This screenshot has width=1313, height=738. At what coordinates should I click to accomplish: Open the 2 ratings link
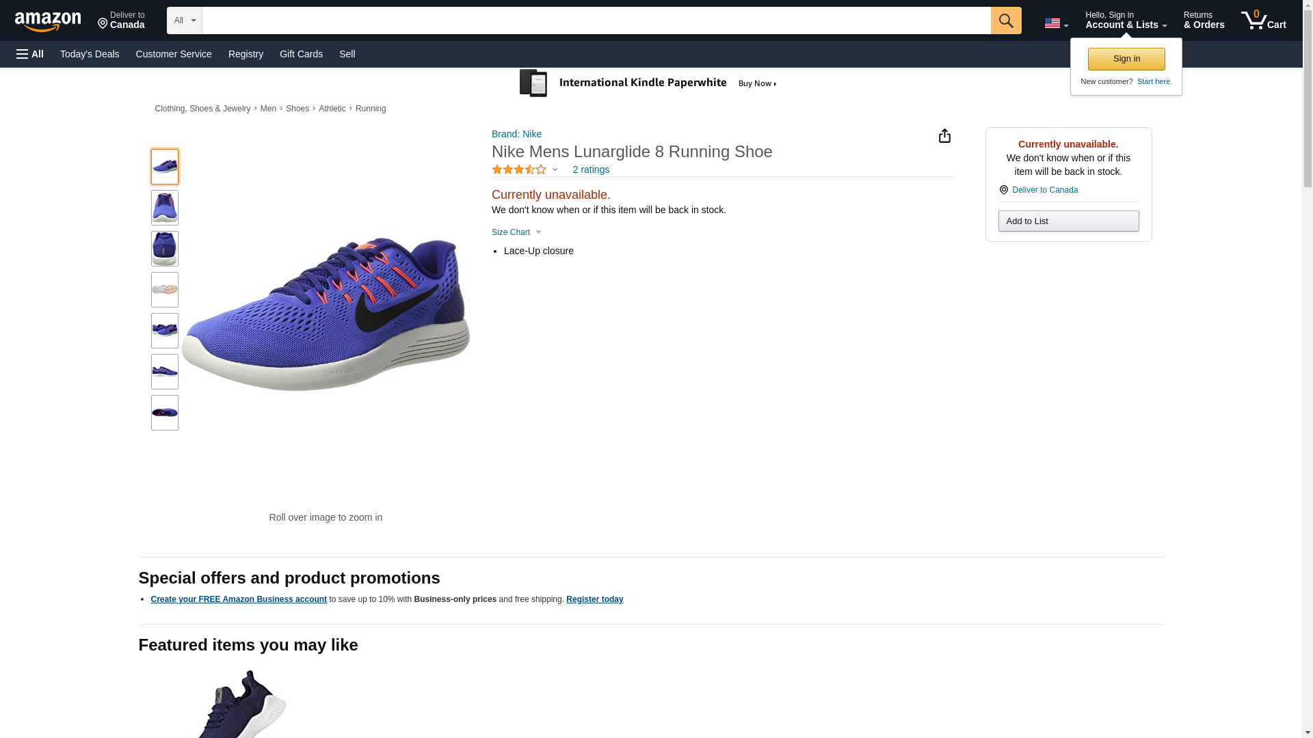pos(591,169)
